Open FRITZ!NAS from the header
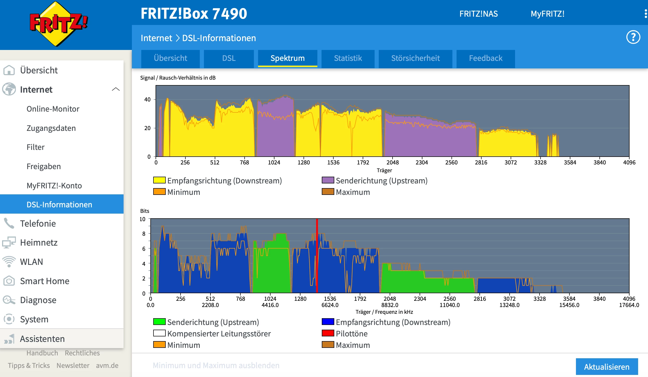The height and width of the screenshot is (377, 648). (478, 14)
